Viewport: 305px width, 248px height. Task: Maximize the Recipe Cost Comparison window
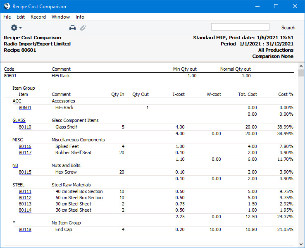(x=276, y=7)
